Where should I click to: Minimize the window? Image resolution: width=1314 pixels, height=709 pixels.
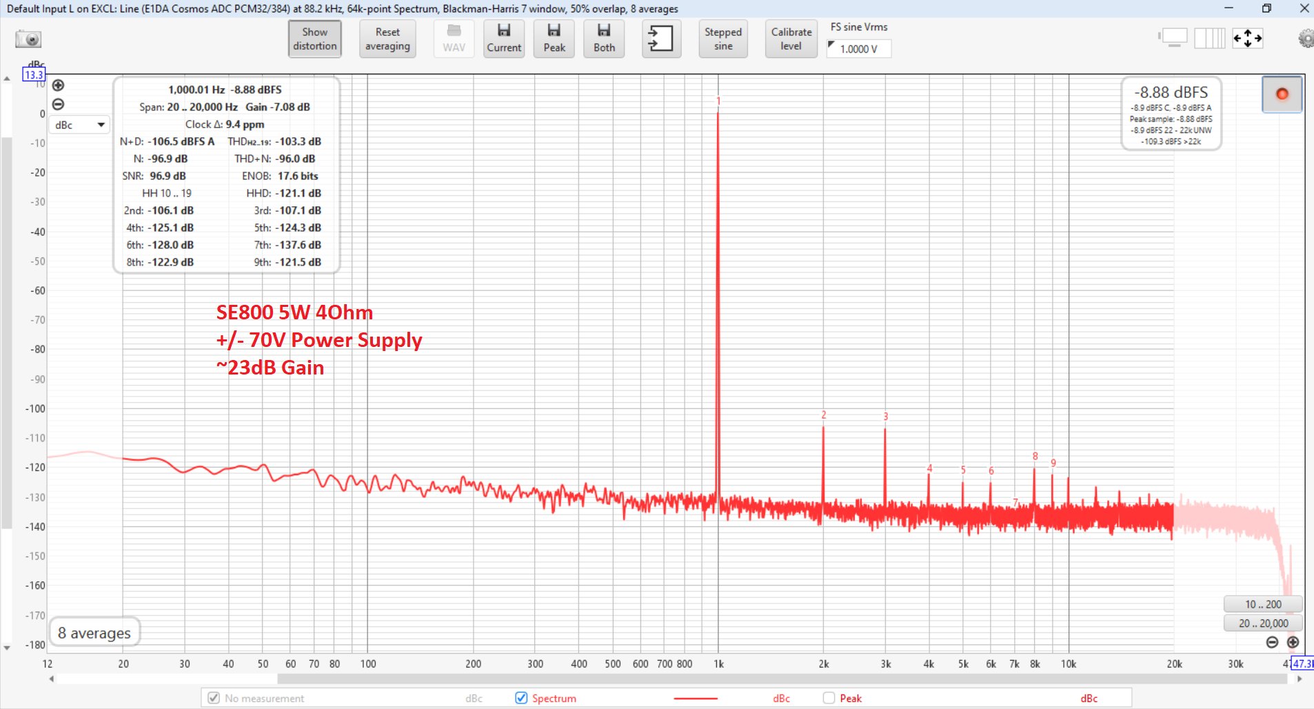click(1229, 8)
